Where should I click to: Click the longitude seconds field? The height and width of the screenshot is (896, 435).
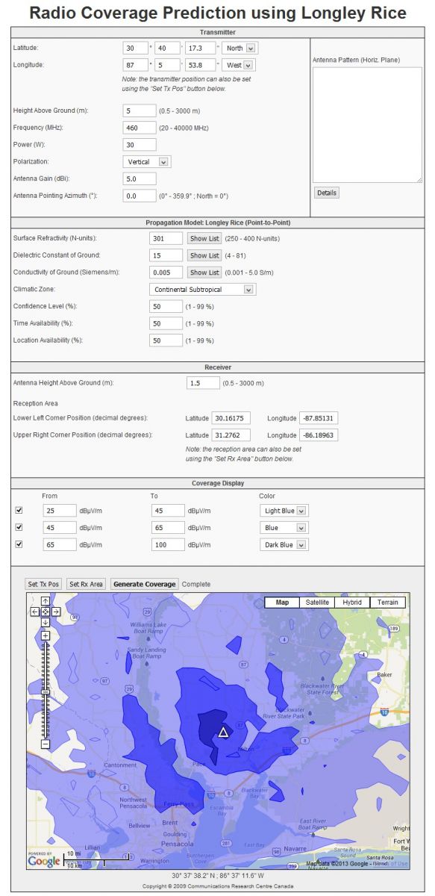click(201, 65)
